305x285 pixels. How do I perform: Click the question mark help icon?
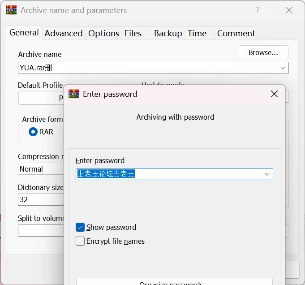[x=258, y=10]
